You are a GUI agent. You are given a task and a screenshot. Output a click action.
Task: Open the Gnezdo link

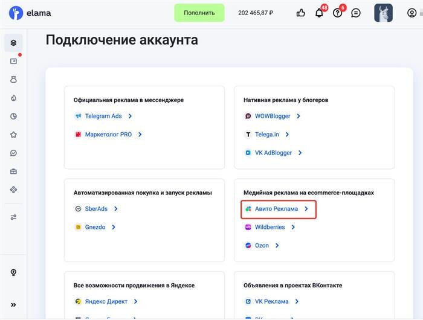pyautogui.click(x=95, y=227)
